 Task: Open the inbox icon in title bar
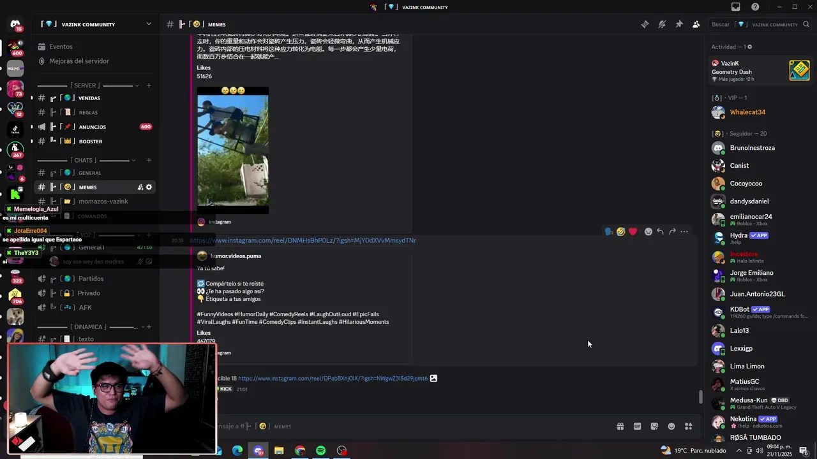pyautogui.click(x=736, y=7)
